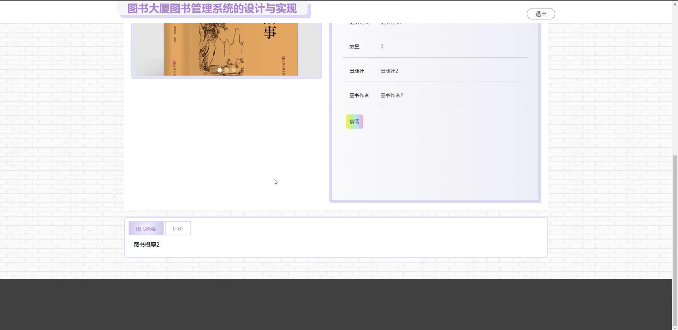The height and width of the screenshot is (330, 678).
Task: Click the 借阅 (borrow) button
Action: click(x=354, y=121)
